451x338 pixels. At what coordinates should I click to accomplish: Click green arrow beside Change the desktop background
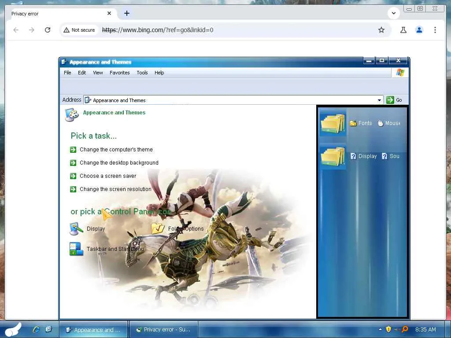click(x=73, y=163)
